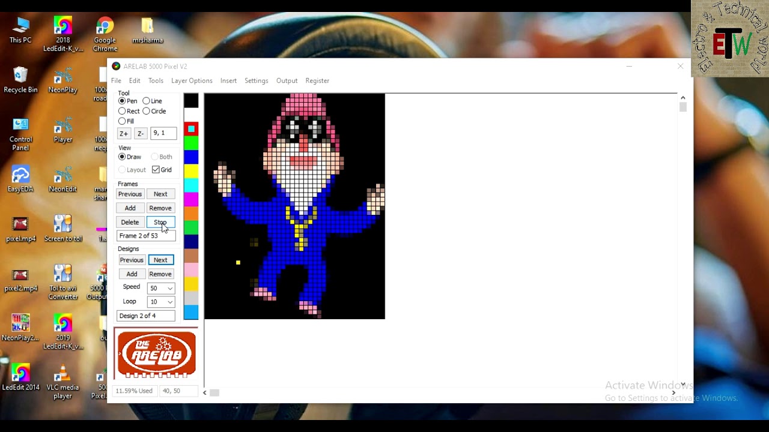Go to Previous design in Designs

pyautogui.click(x=132, y=260)
